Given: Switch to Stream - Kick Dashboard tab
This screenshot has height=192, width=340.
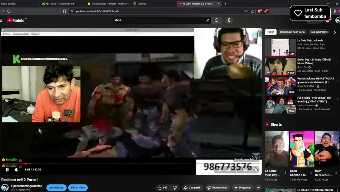Looking at the screenshot, I should [x=62, y=4].
